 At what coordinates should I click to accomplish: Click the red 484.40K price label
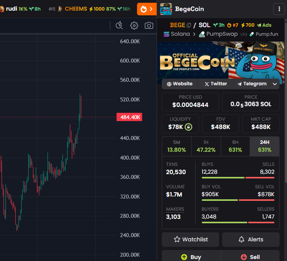point(129,117)
